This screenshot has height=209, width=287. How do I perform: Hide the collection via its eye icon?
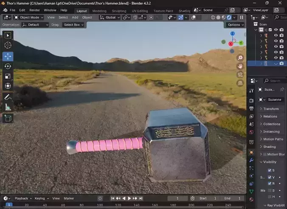tap(276, 30)
